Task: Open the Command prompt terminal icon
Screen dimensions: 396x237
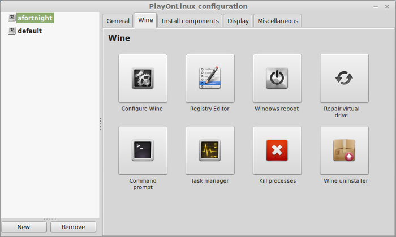Action: pyautogui.click(x=143, y=150)
